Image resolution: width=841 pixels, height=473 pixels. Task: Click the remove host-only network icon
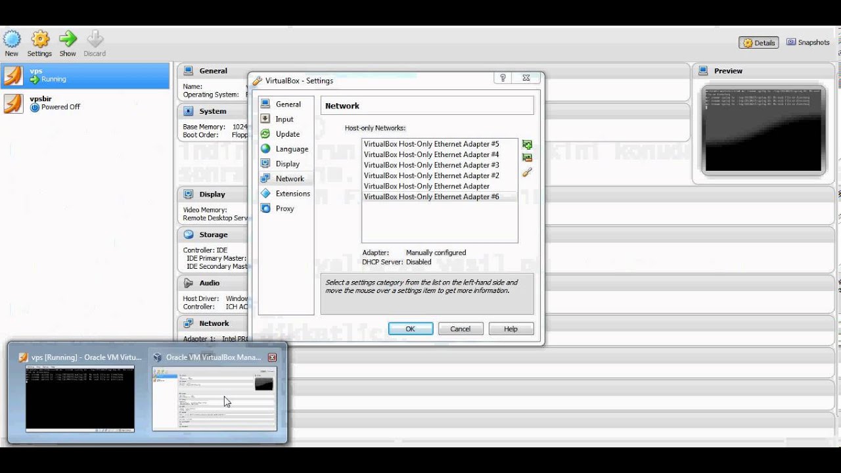[527, 158]
